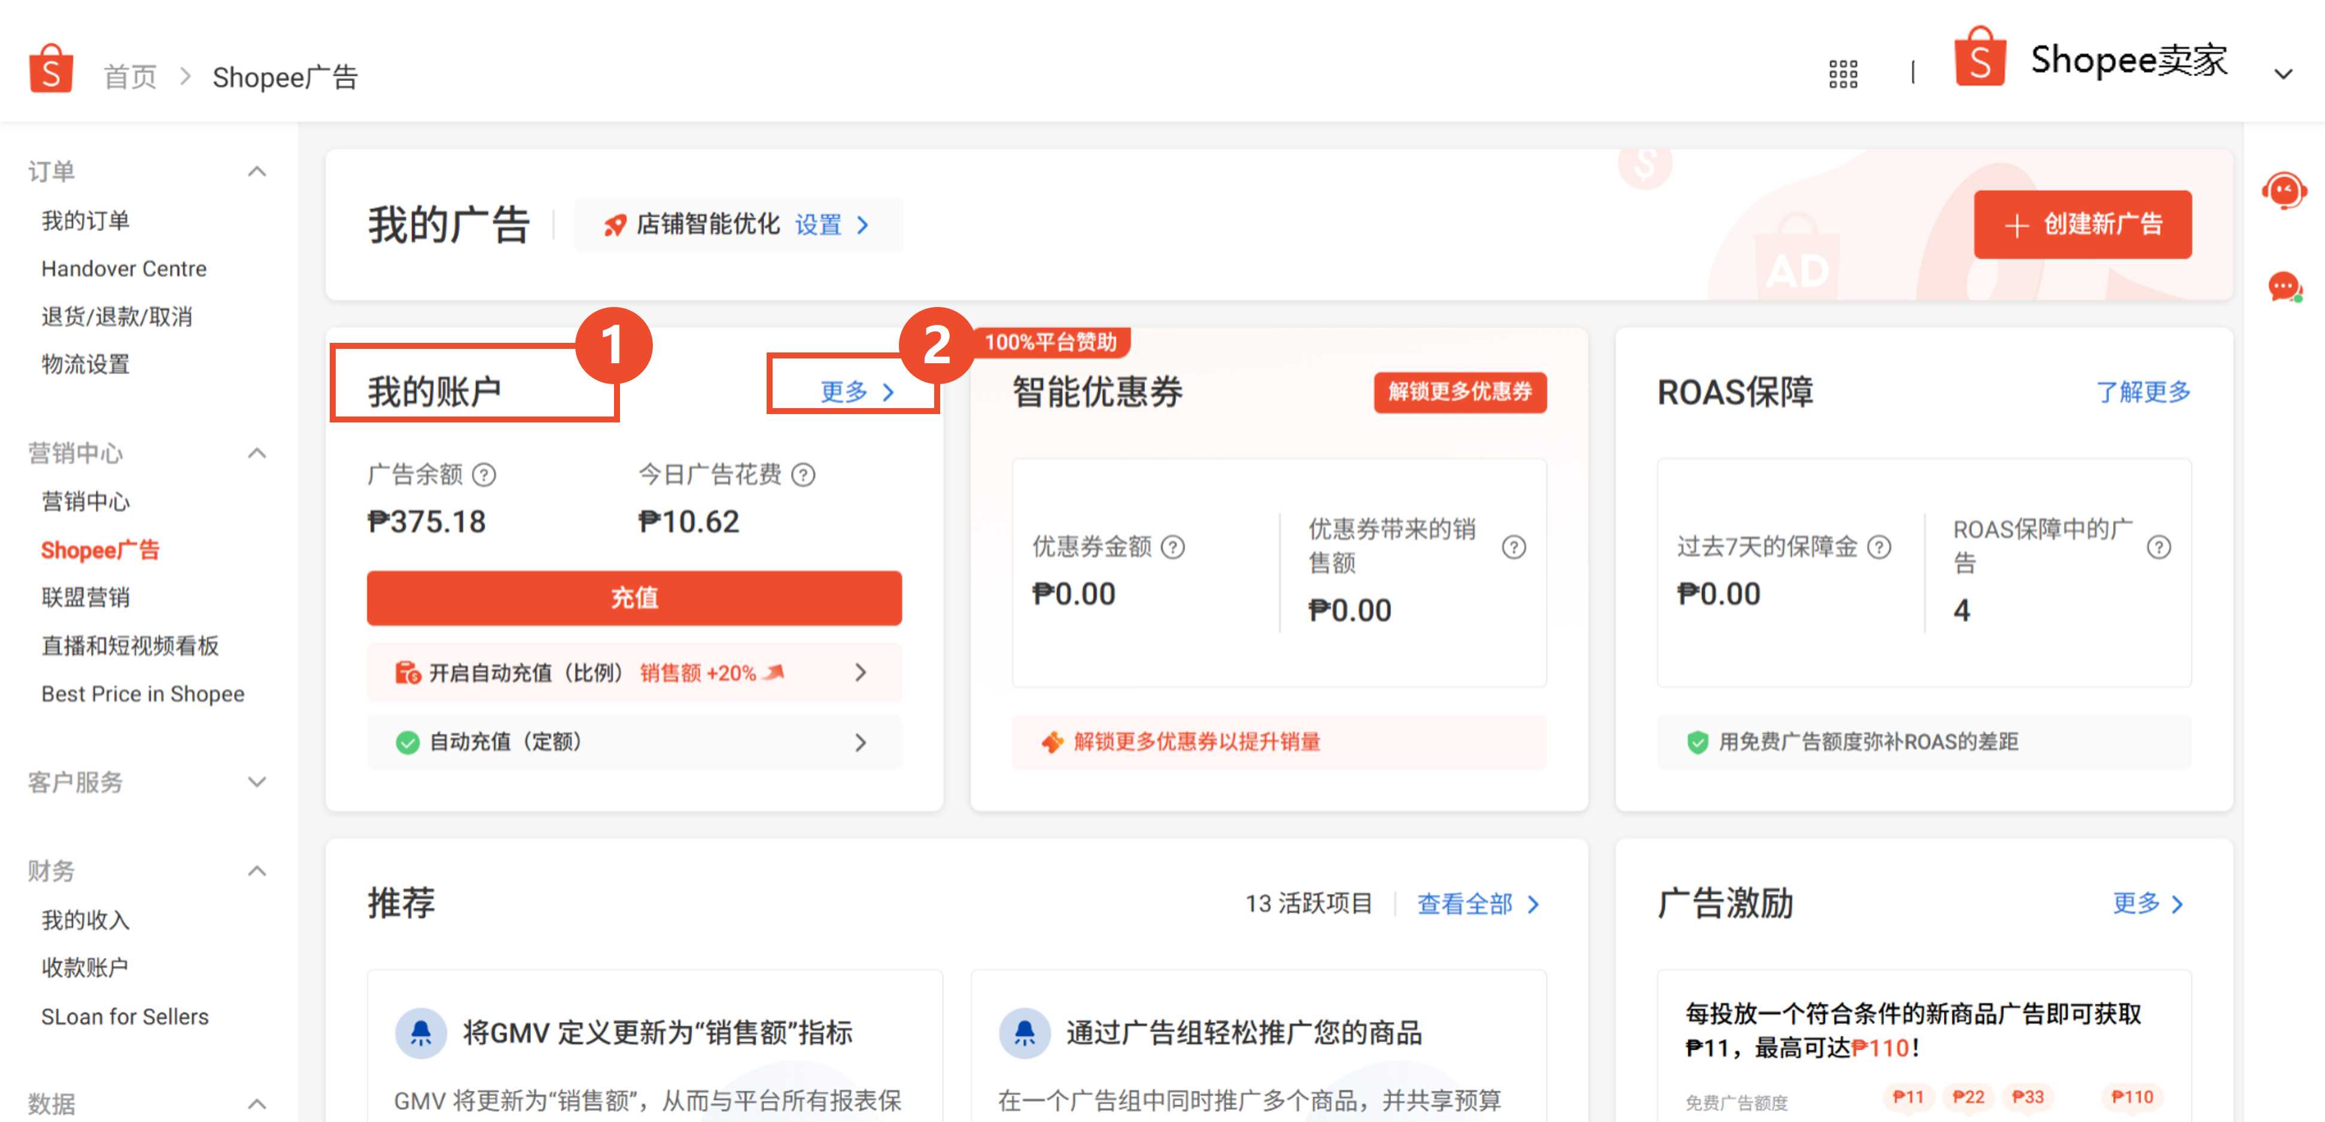Click 更多 link in 我的账户 card
The width and height of the screenshot is (2325, 1122).
856,391
